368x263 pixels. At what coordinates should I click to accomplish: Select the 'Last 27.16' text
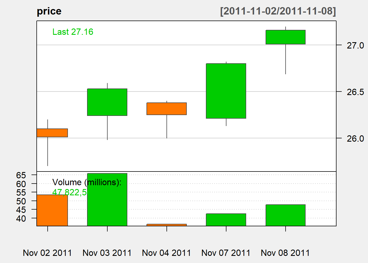(x=73, y=32)
